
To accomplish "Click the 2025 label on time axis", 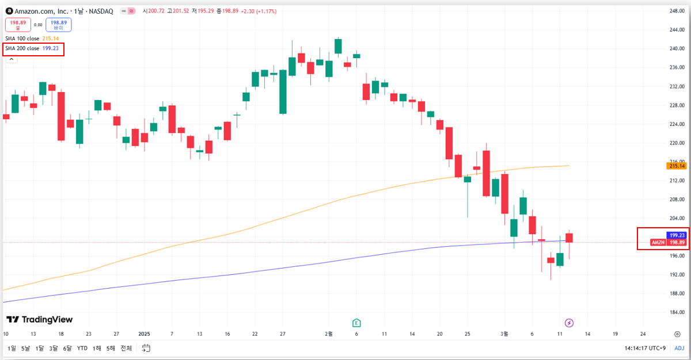I will coord(144,334).
